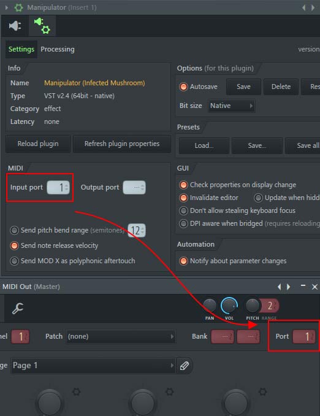Click the PITCH knob in MIDI Out

pyautogui.click(x=253, y=306)
